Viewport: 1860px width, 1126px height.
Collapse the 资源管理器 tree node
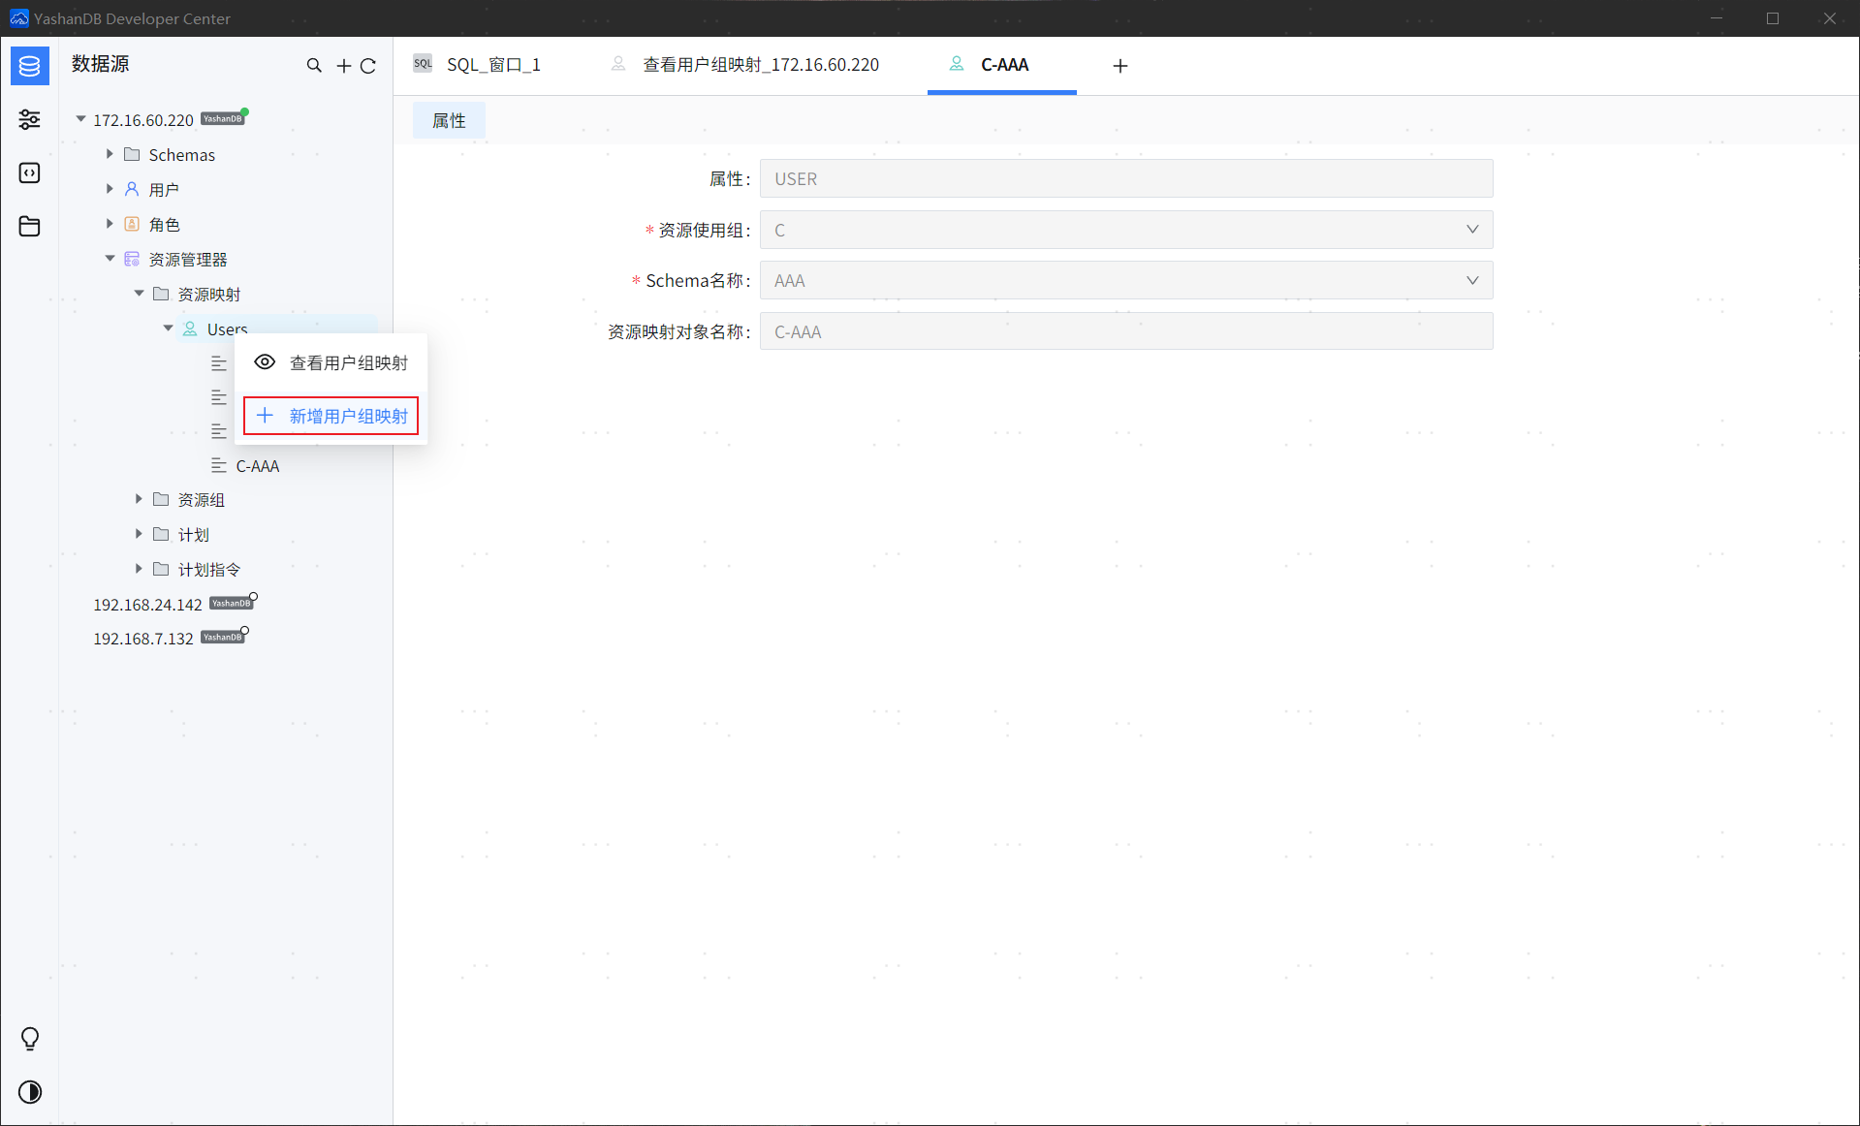(110, 259)
